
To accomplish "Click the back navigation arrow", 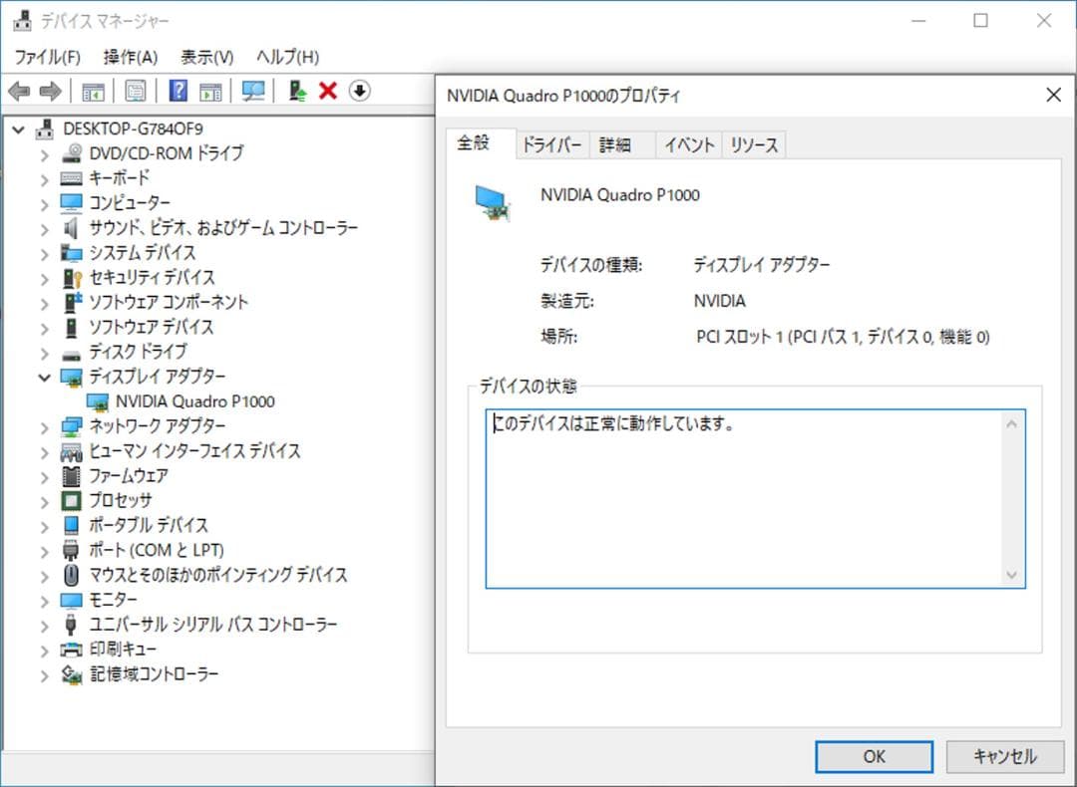I will 18,91.
